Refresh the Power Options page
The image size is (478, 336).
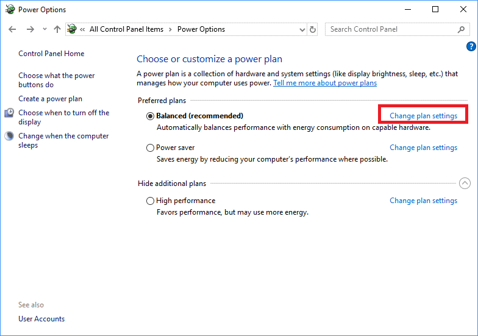[312, 29]
